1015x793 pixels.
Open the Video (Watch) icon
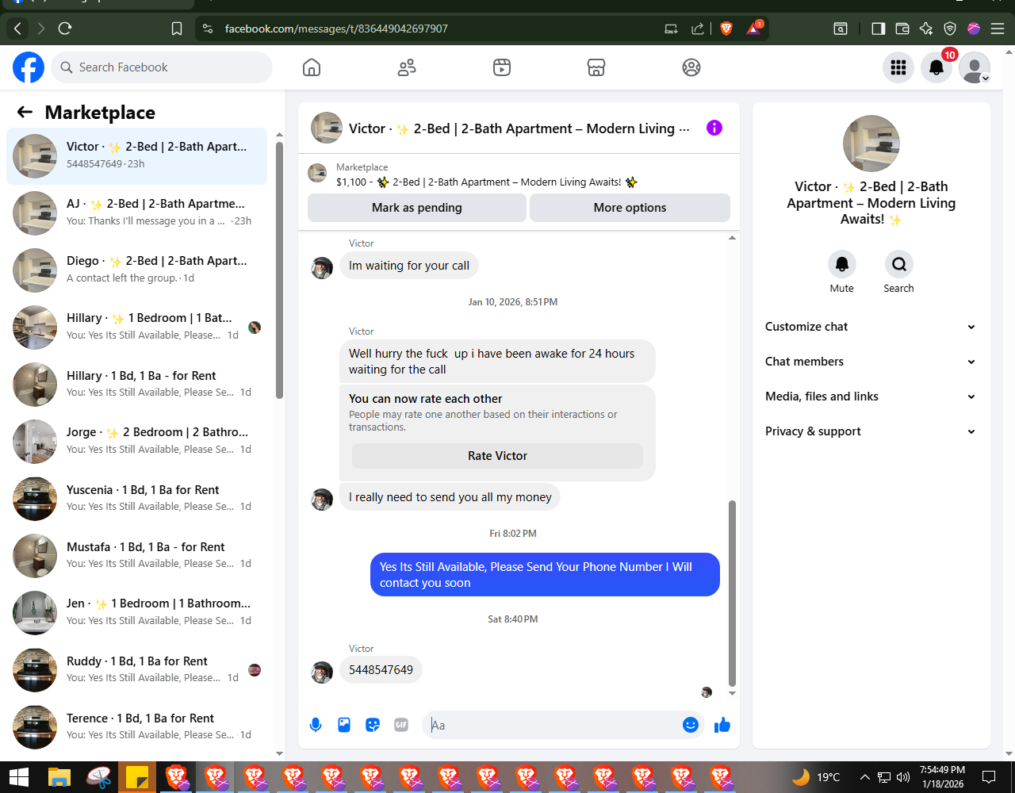coord(501,67)
